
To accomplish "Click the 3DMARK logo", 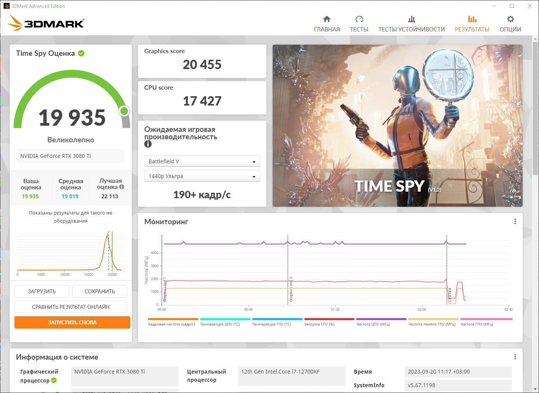I will pos(45,23).
